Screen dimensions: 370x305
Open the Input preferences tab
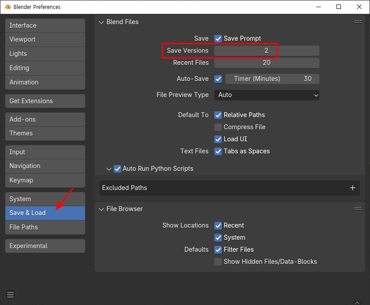click(x=45, y=152)
